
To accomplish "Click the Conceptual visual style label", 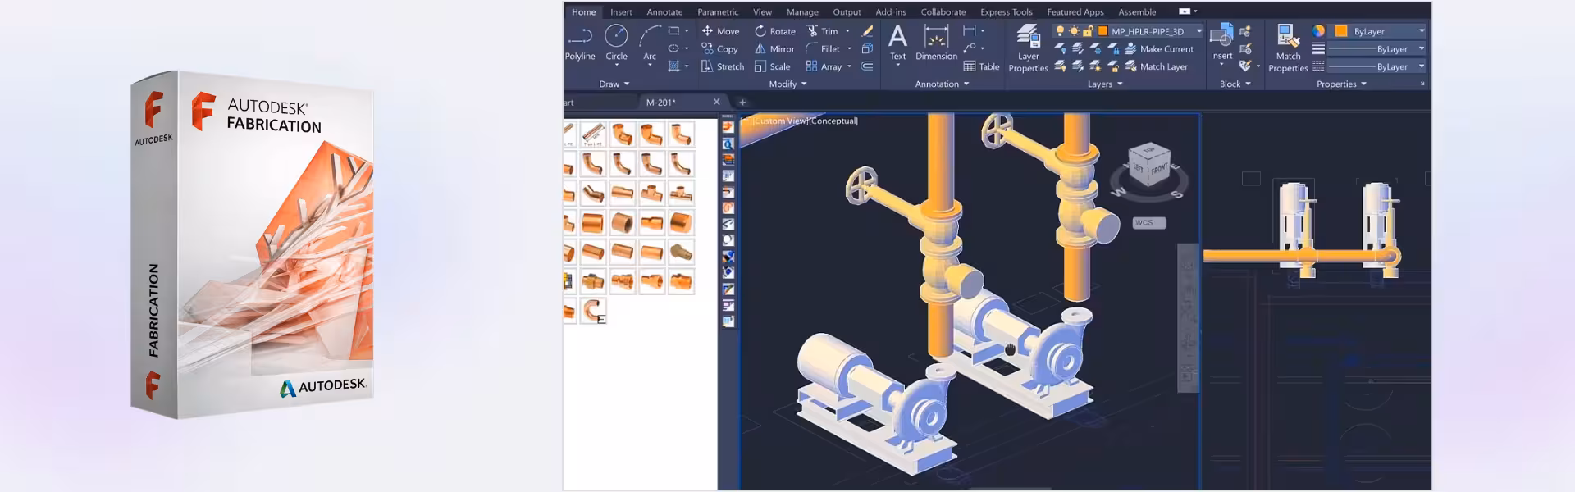I will click(x=834, y=121).
